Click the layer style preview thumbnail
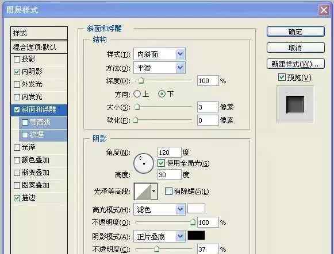Screen dimensions: 334x254 [295, 104]
